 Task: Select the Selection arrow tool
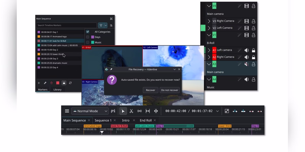click(123, 111)
